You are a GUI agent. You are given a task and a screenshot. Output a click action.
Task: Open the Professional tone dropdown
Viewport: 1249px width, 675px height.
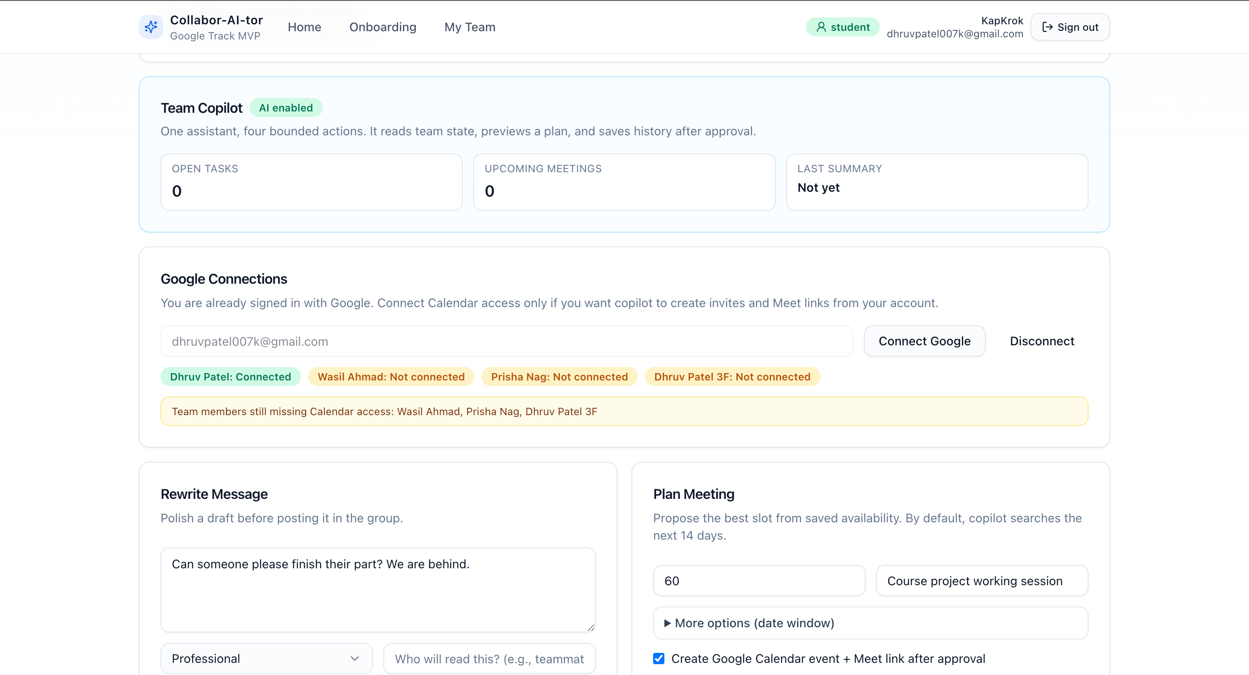click(x=266, y=658)
